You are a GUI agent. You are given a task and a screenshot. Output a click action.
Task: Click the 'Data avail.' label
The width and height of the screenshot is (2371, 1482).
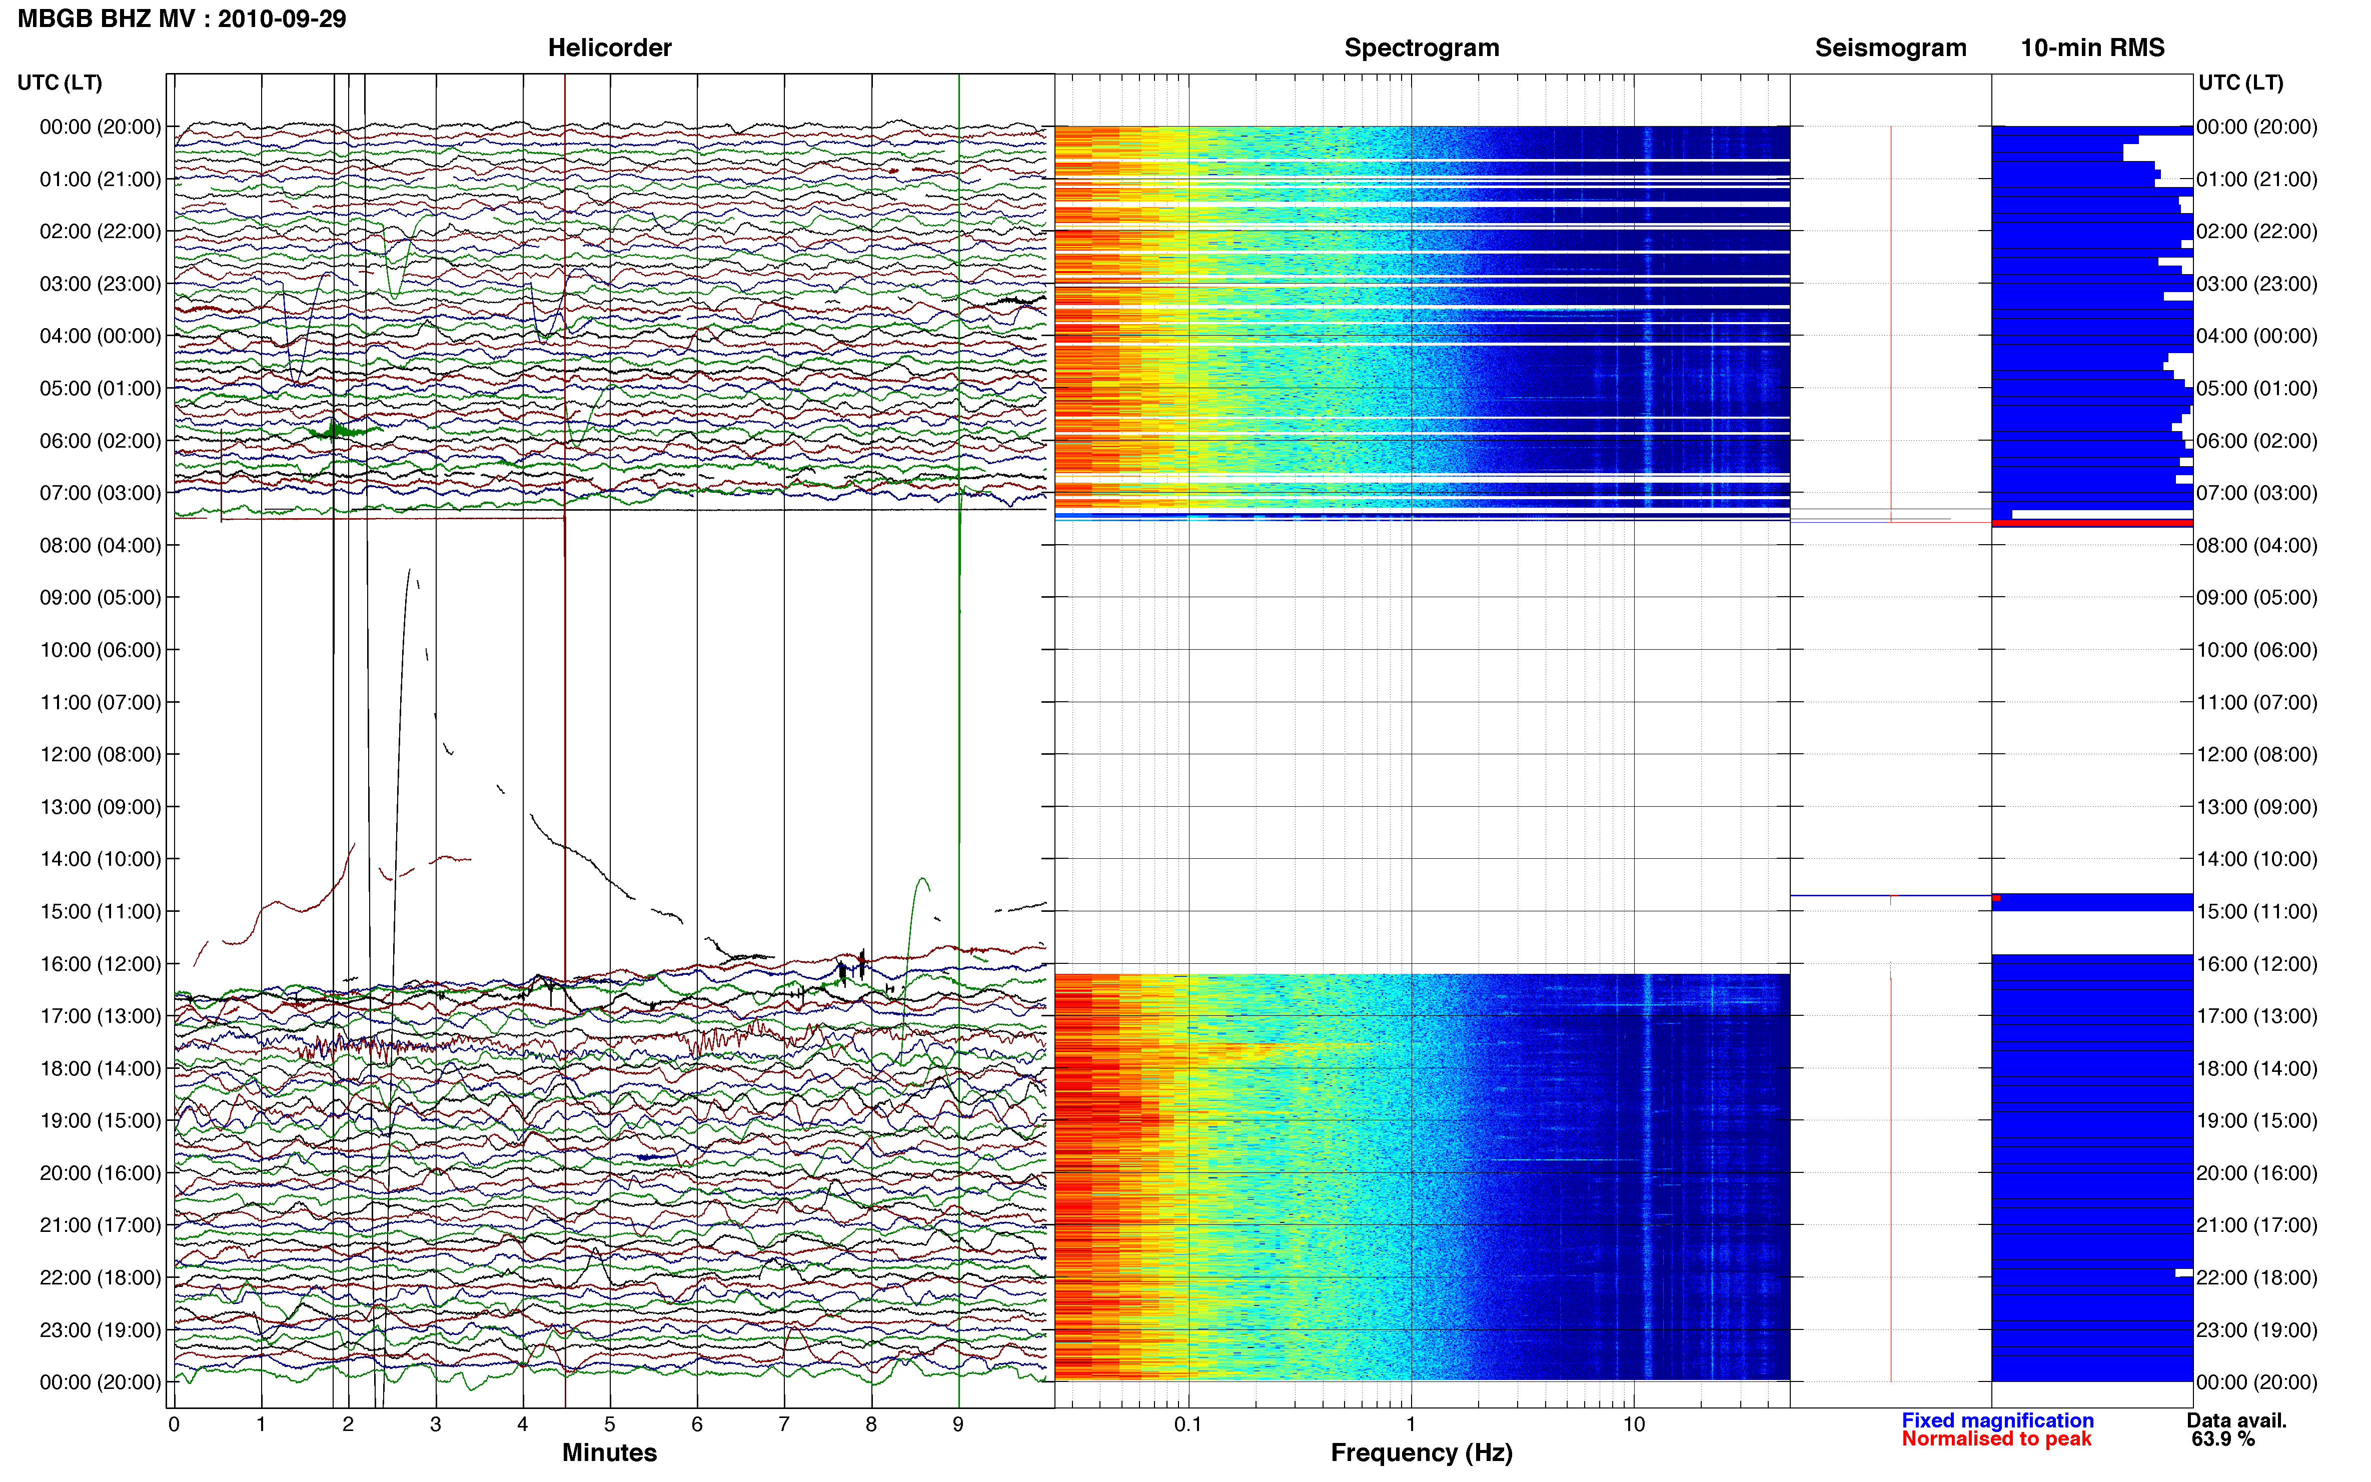[2237, 1420]
